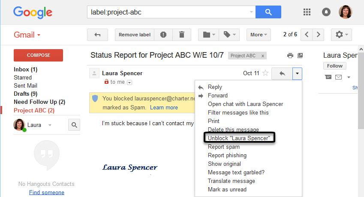The height and width of the screenshot is (197, 364).
Task: Open message in new window icon
Action: point(300,56)
